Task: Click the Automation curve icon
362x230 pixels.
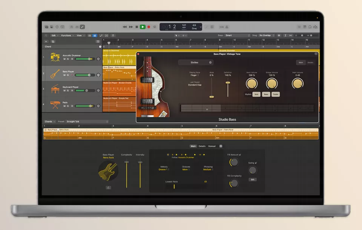Action: point(101,35)
